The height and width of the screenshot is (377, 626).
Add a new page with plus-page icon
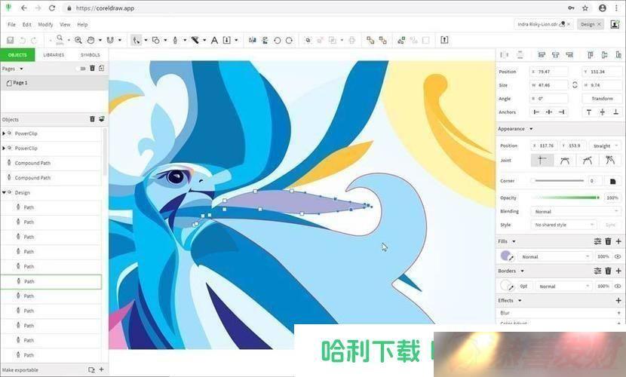click(101, 68)
